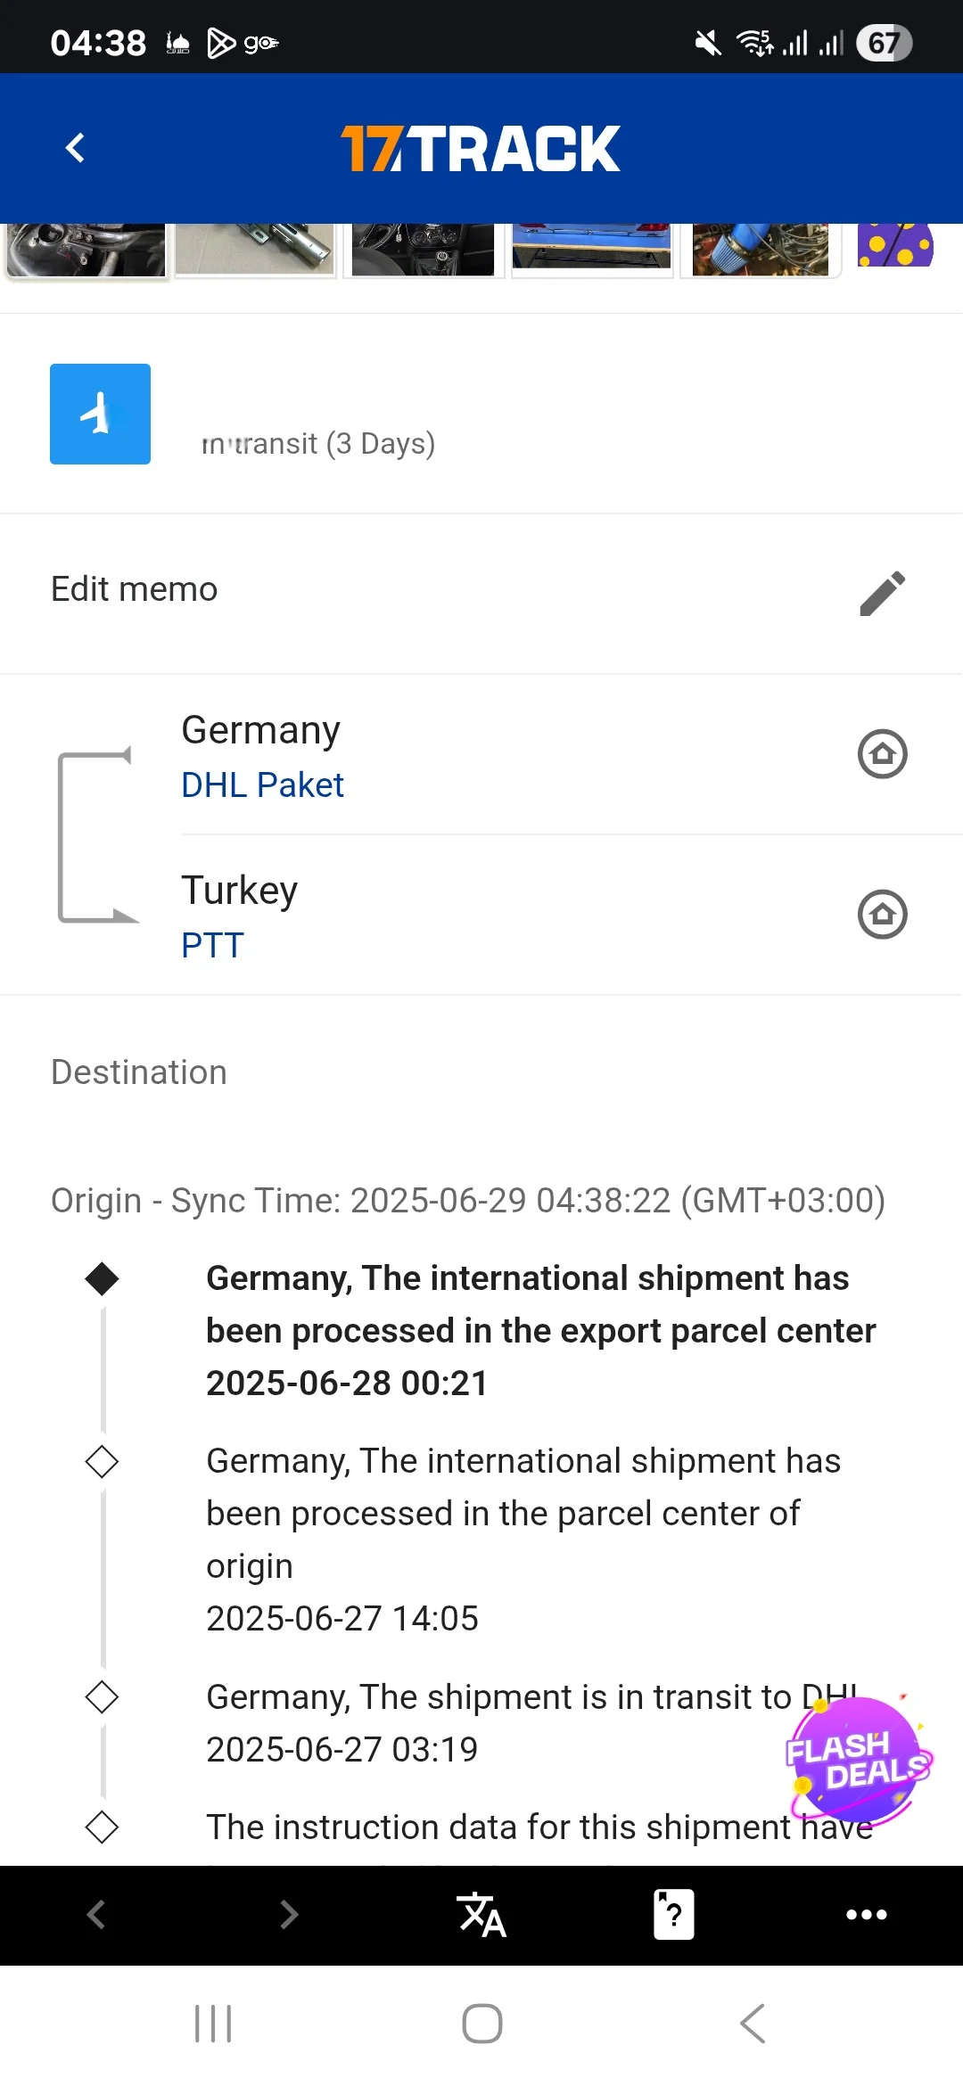Image resolution: width=963 pixels, height=2086 pixels.
Task: Tap the discount percent promo thumbnail
Action: click(895, 246)
